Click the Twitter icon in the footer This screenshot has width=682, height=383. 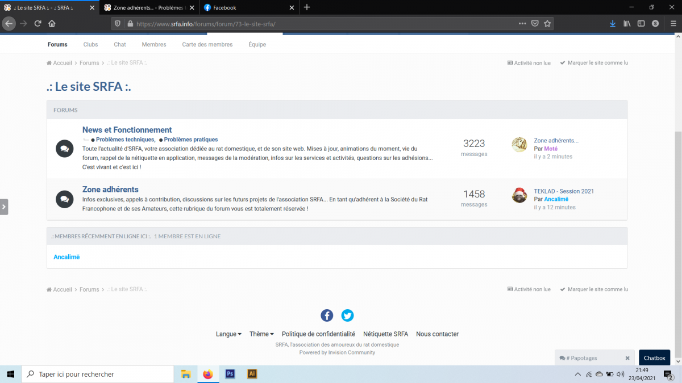click(x=347, y=315)
